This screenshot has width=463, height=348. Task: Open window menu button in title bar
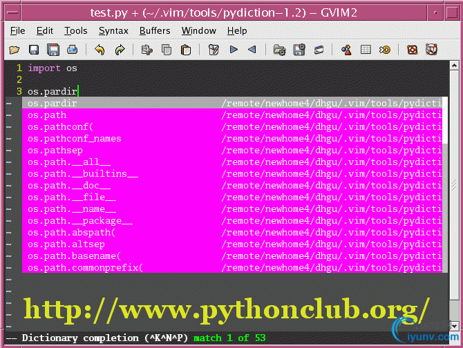[x=12, y=12]
